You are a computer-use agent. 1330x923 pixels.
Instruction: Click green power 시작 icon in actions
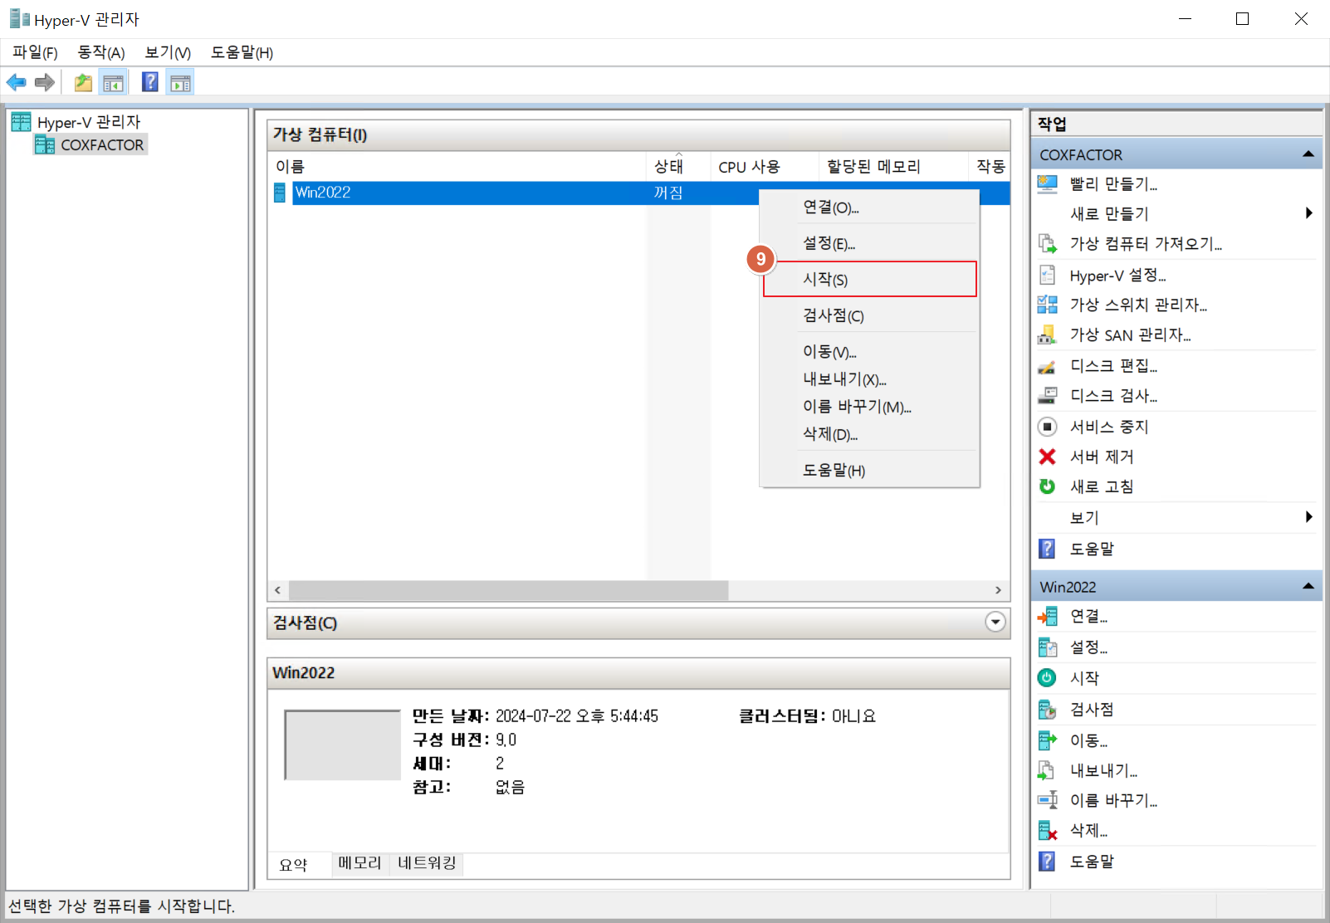[1048, 677]
